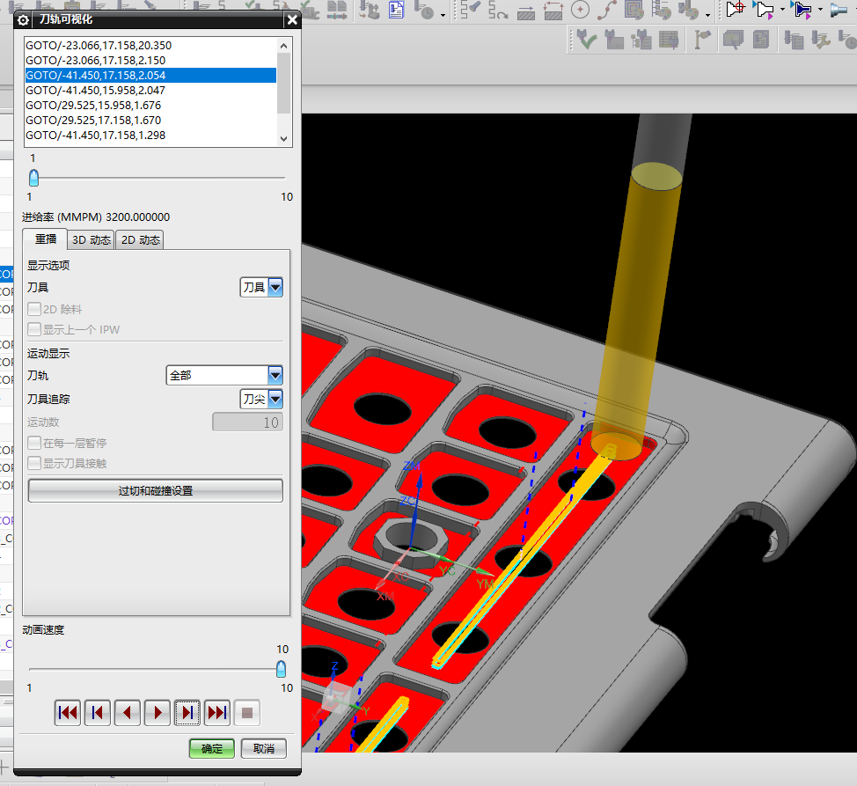Rewind to the start of the toolpath
Screen dimensions: 857x786
pos(68,713)
